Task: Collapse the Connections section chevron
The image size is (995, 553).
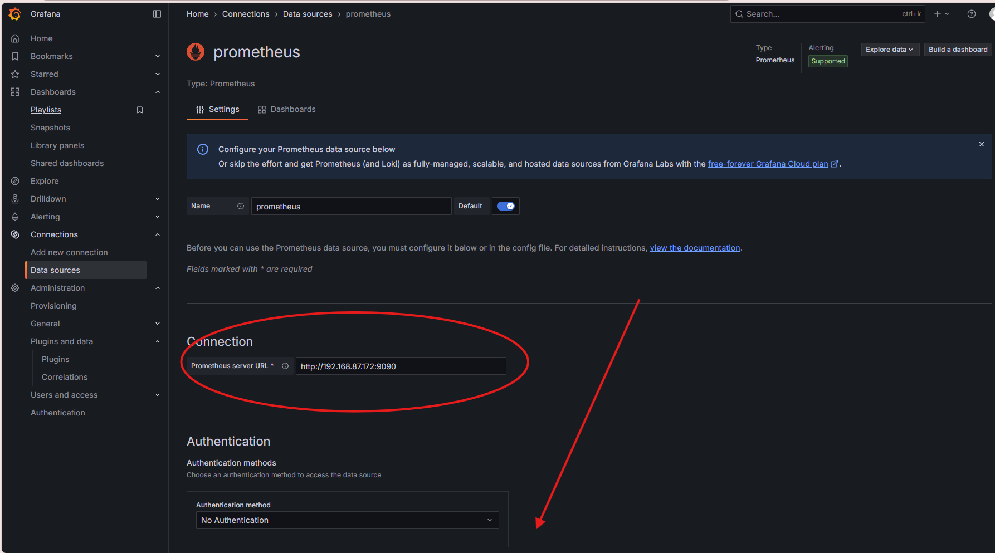Action: point(158,234)
